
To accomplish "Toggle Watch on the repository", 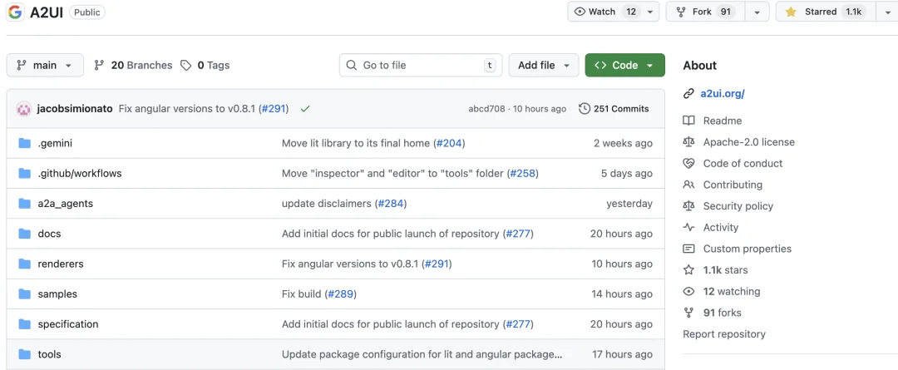I will (x=604, y=12).
